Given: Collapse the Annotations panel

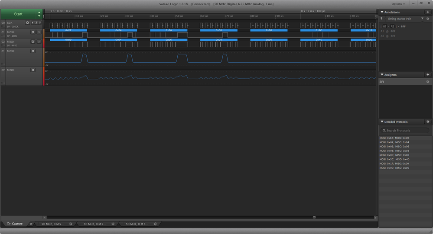Looking at the screenshot, I should click(x=382, y=12).
